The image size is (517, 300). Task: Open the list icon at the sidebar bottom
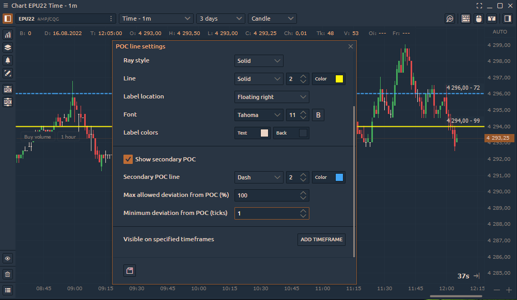click(x=8, y=290)
